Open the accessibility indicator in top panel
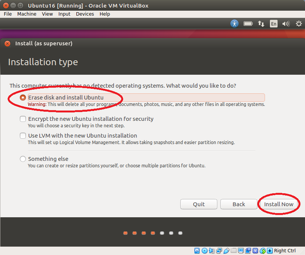 (234, 24)
